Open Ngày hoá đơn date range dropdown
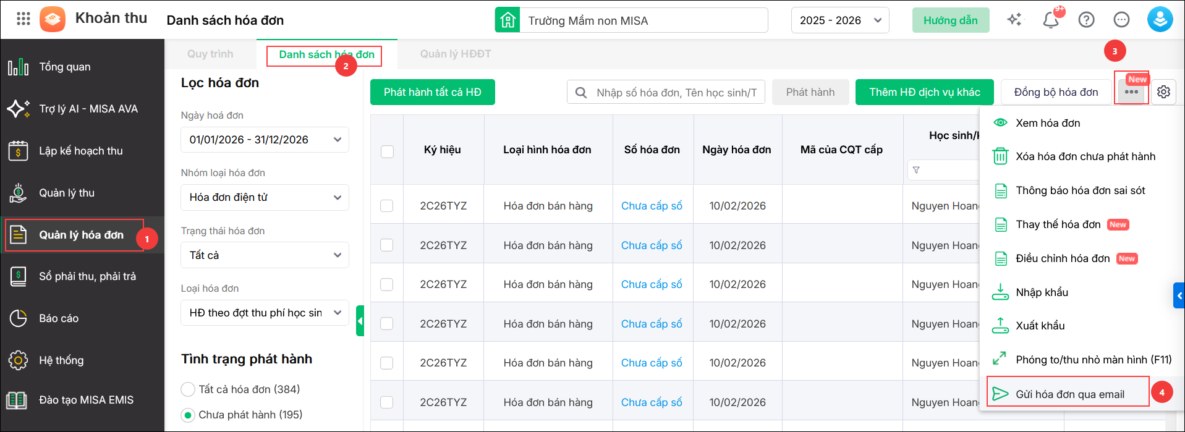This screenshot has width=1185, height=432. [x=265, y=140]
